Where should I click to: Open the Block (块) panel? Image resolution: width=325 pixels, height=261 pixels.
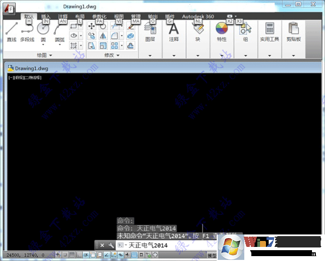click(198, 31)
